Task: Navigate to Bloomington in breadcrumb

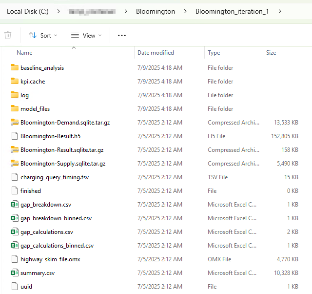Action: point(156,11)
